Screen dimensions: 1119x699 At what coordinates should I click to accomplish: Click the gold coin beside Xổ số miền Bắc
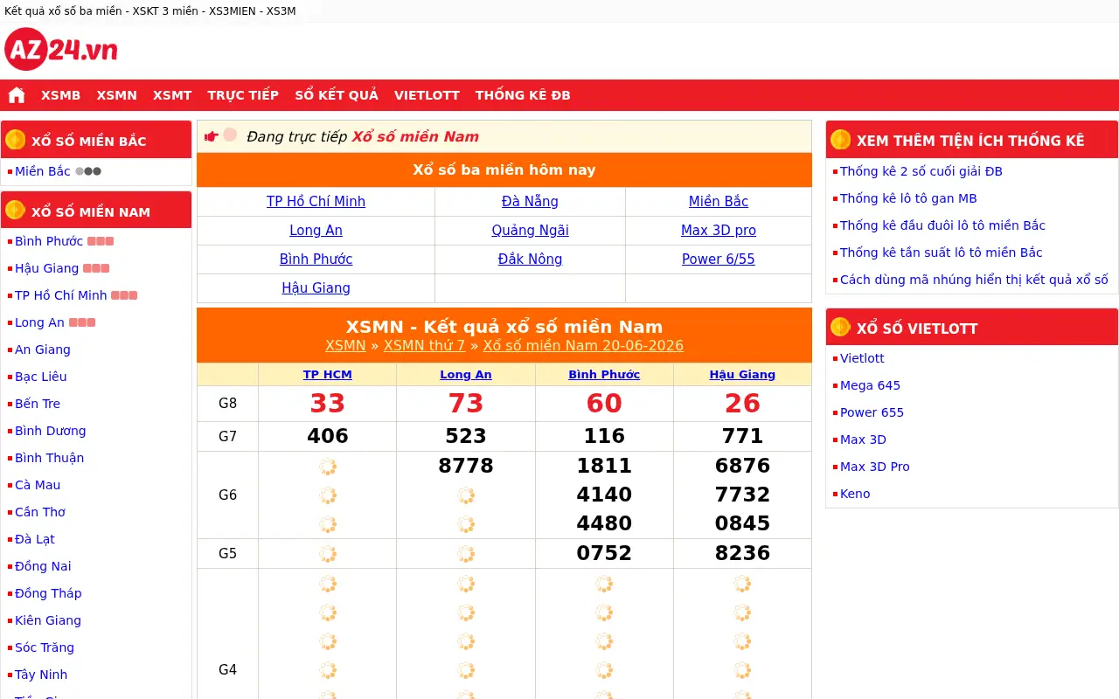coord(16,140)
